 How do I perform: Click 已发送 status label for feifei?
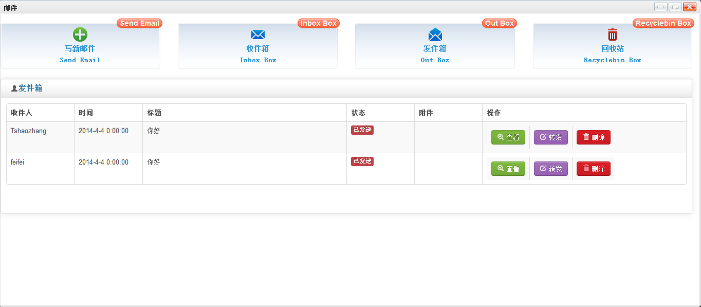tap(362, 161)
